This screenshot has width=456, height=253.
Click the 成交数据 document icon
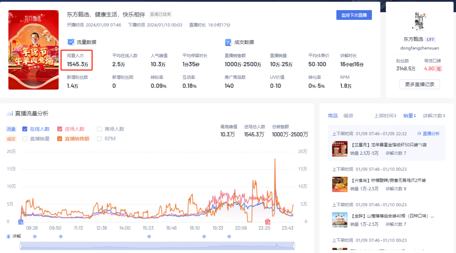pos(228,43)
